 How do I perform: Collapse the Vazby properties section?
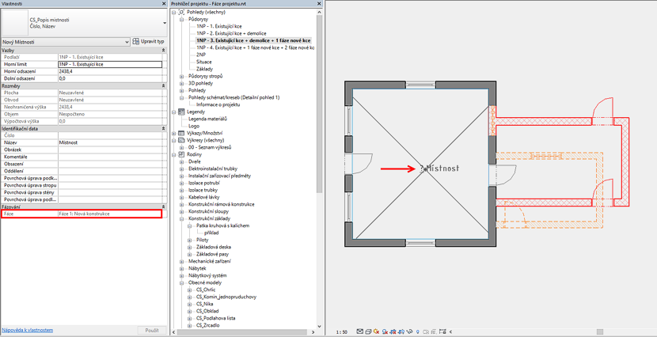pos(164,50)
